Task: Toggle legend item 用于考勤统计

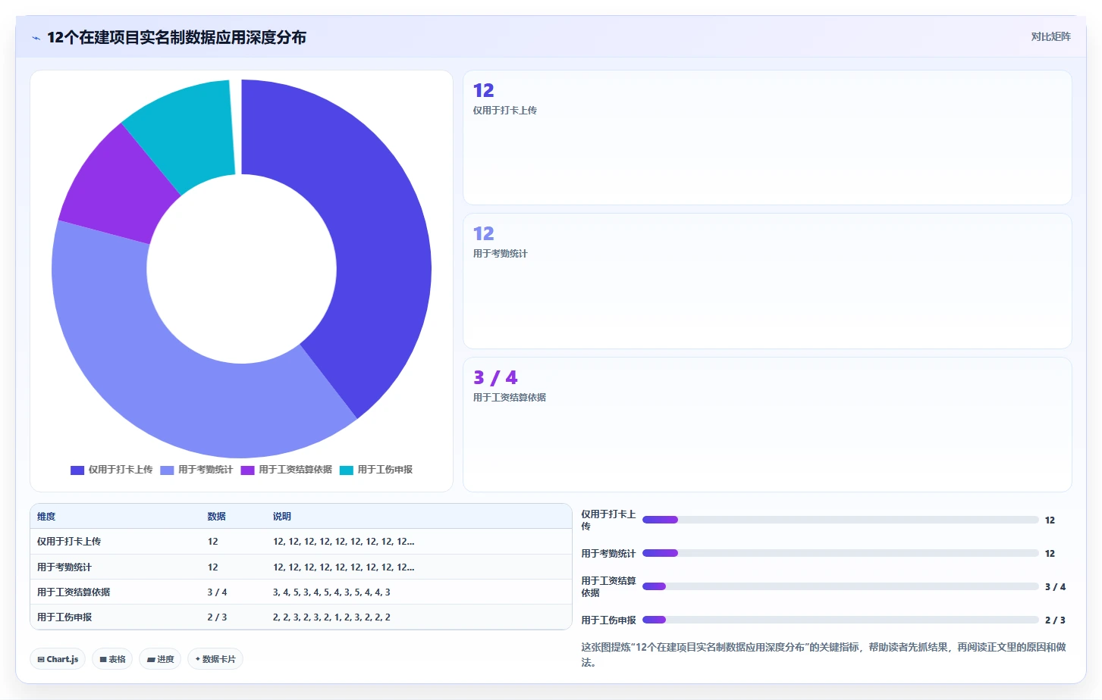Action: point(196,470)
